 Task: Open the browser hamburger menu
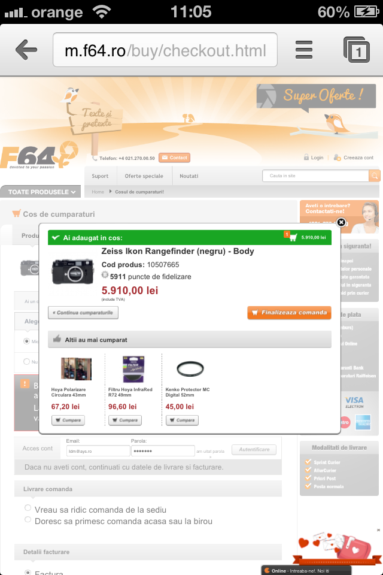304,50
